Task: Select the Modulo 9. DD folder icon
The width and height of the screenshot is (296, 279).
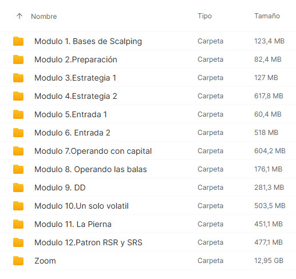Action: point(18,188)
